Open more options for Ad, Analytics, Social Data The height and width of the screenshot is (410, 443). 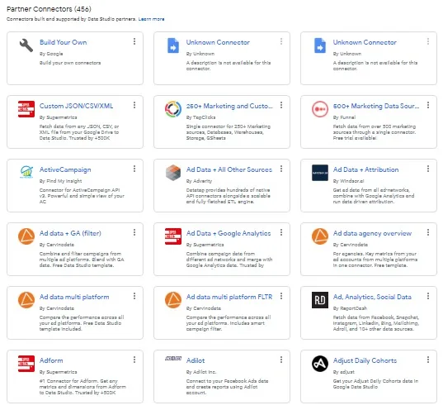click(428, 296)
